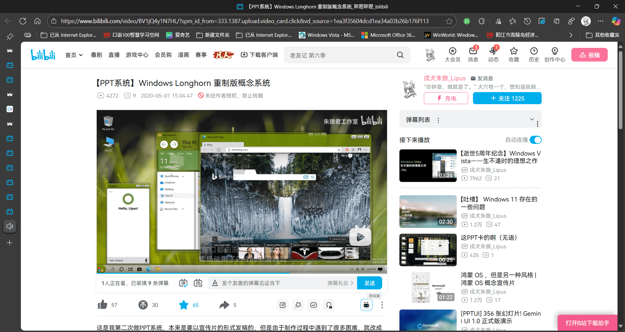Open 赛事 in the navigation
Viewport: 625px width, 332px height.
[201, 55]
